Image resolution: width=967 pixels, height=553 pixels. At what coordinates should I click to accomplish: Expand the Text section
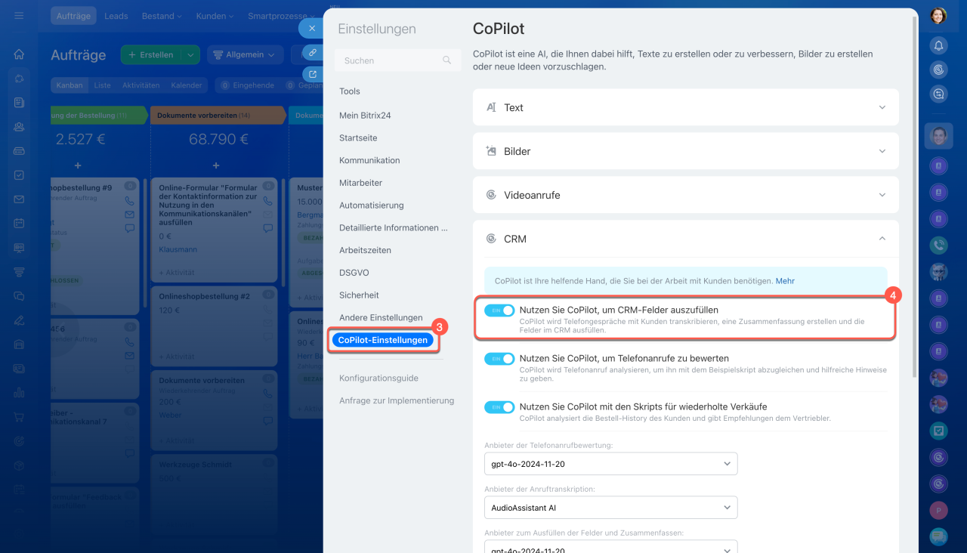pyautogui.click(x=686, y=107)
